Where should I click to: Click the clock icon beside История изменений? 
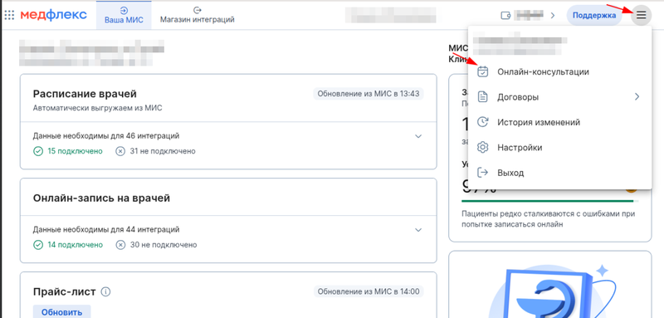(x=483, y=122)
